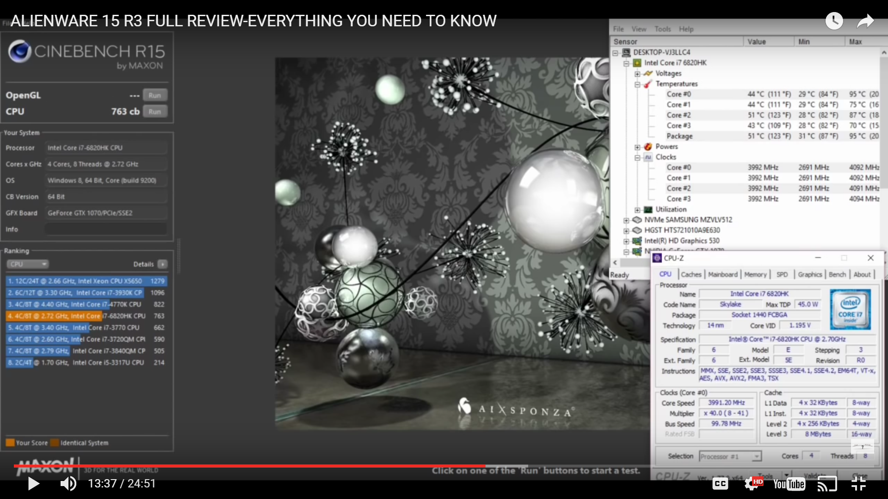Click the Temperatures thermometer icon

[x=648, y=84]
